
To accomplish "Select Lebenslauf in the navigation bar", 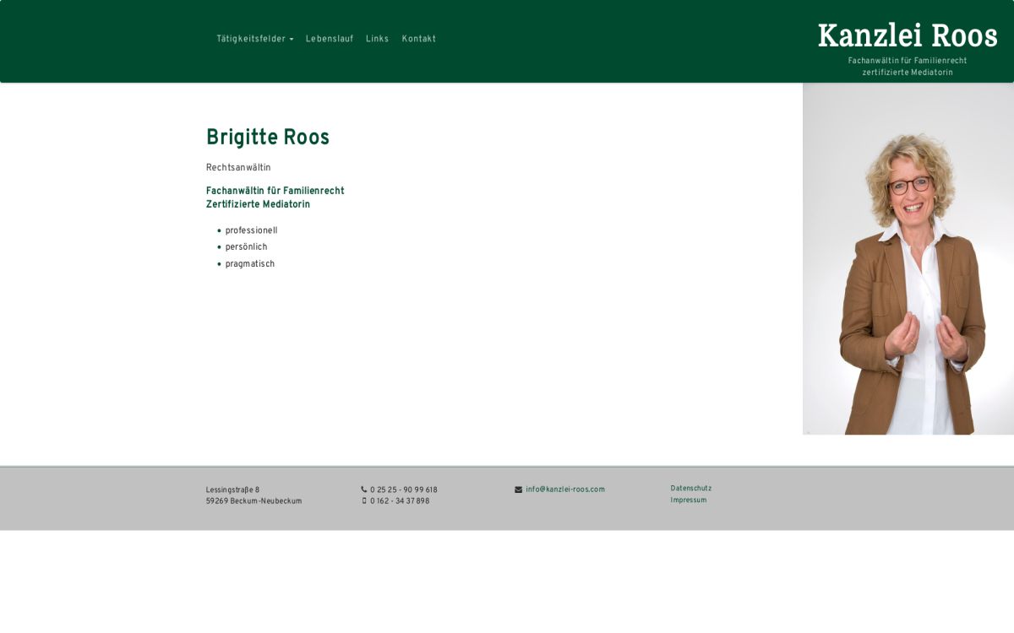I will 330,39.
